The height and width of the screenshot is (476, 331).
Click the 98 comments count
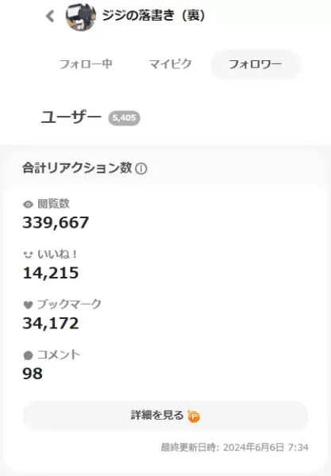click(33, 374)
